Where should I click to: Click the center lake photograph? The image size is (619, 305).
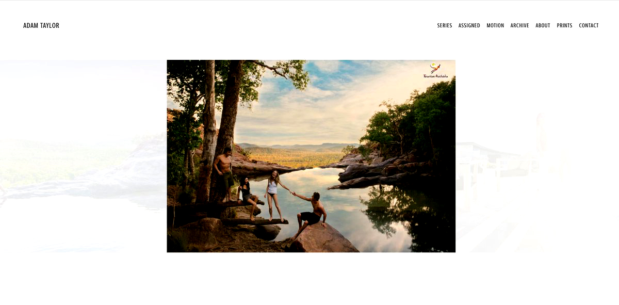click(x=311, y=156)
